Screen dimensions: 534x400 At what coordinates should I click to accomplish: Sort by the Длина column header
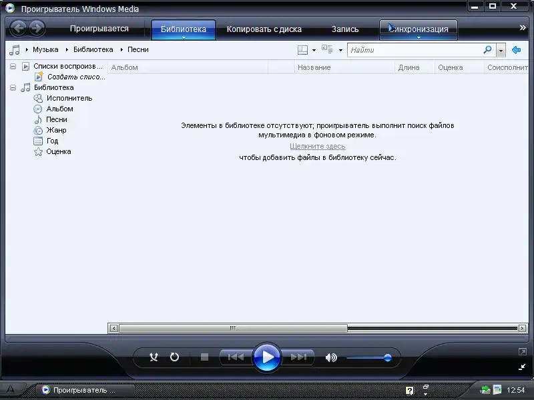[x=415, y=67]
